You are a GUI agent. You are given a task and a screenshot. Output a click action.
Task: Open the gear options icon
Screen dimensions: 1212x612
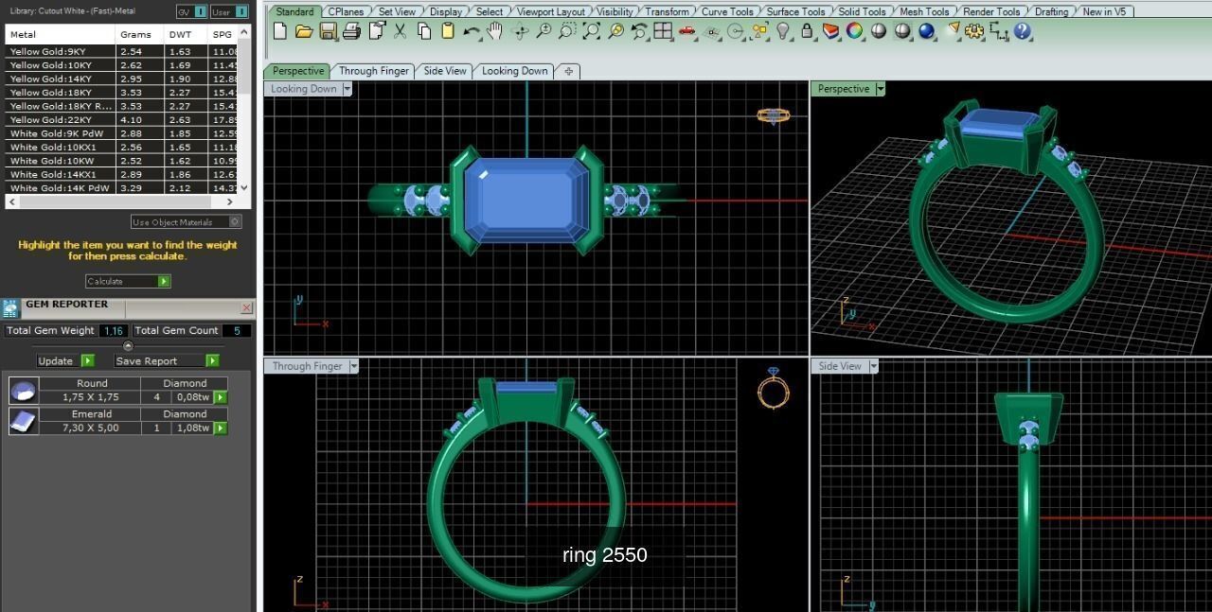pos(974,30)
